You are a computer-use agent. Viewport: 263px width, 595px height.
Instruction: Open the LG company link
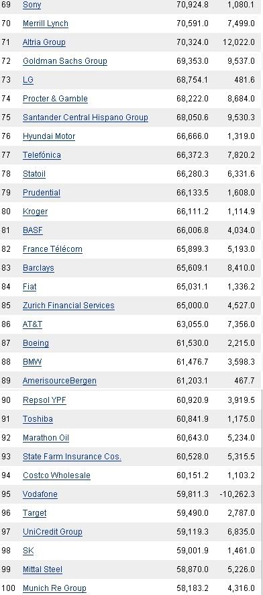(x=28, y=80)
